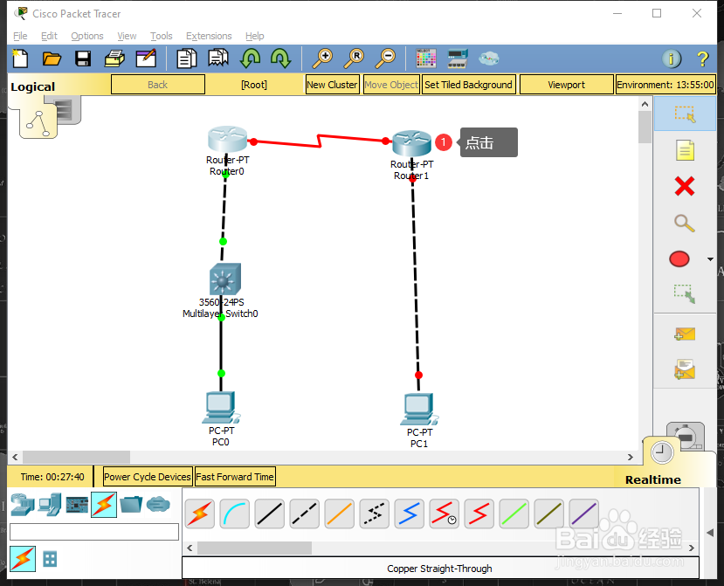This screenshot has width=724, height=586.
Task: Open the Options menu
Action: (x=87, y=36)
